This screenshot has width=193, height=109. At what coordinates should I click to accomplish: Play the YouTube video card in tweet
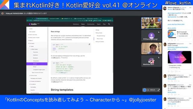tap(172, 34)
